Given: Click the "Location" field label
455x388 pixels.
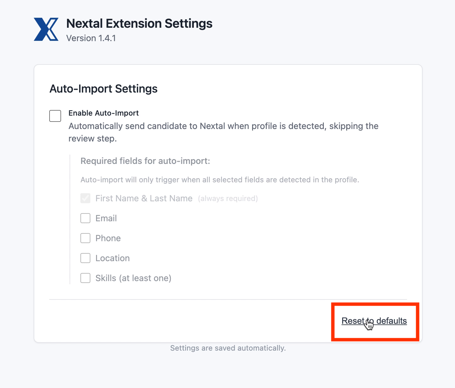Looking at the screenshot, I should (x=113, y=258).
